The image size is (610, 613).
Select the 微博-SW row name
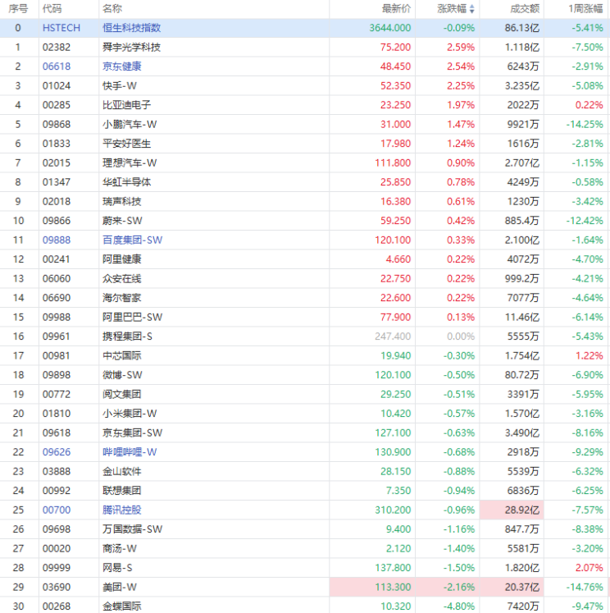[x=122, y=375]
